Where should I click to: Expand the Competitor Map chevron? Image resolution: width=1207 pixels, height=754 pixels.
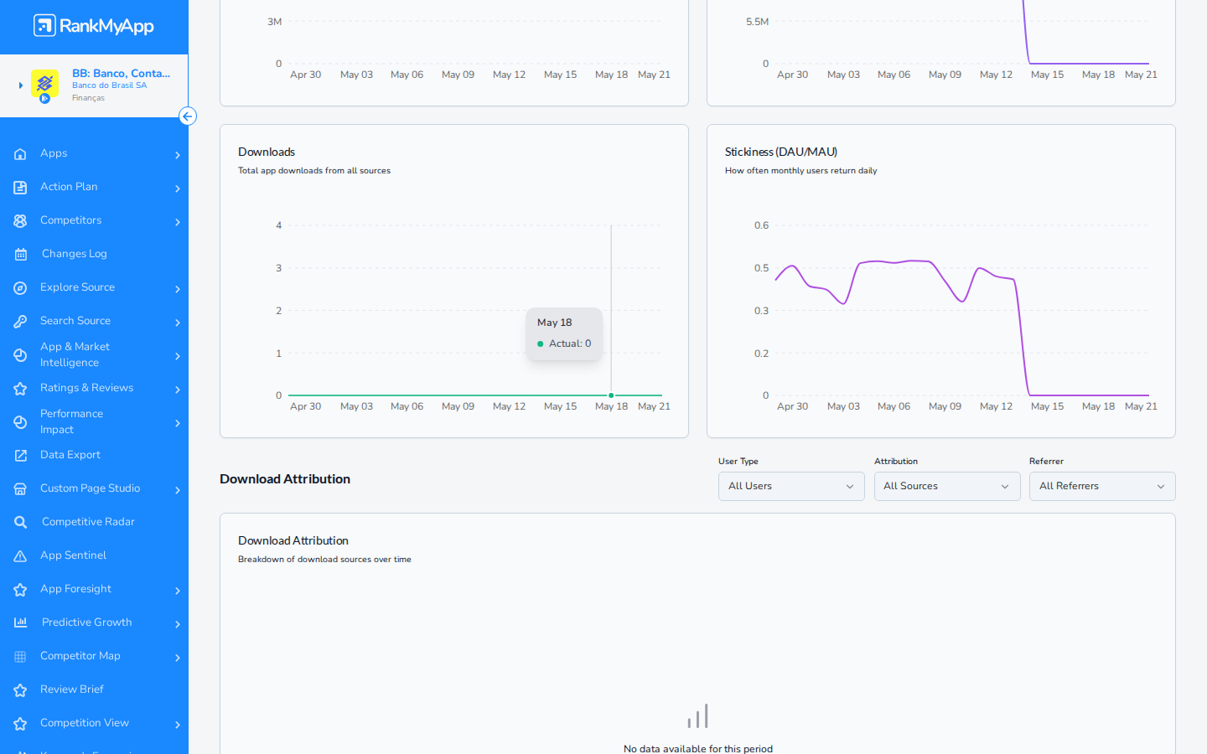(178, 658)
